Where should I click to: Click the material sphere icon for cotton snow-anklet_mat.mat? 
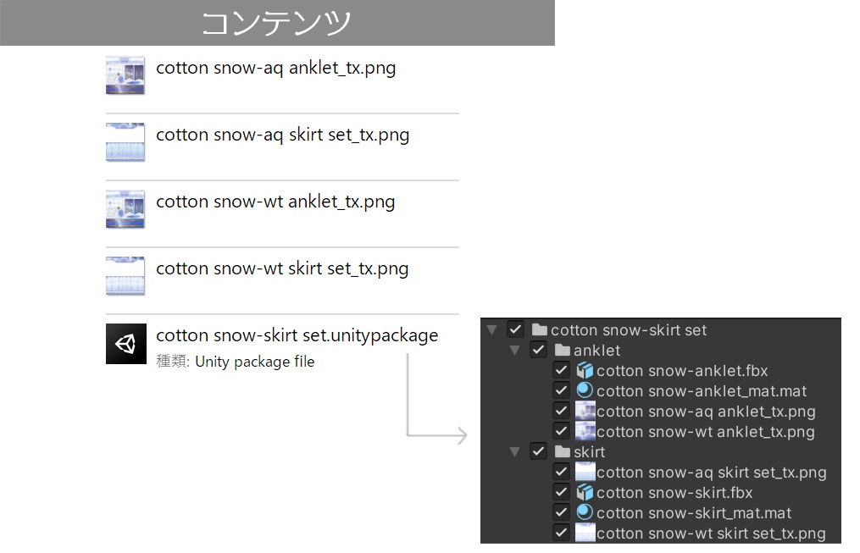pos(585,391)
